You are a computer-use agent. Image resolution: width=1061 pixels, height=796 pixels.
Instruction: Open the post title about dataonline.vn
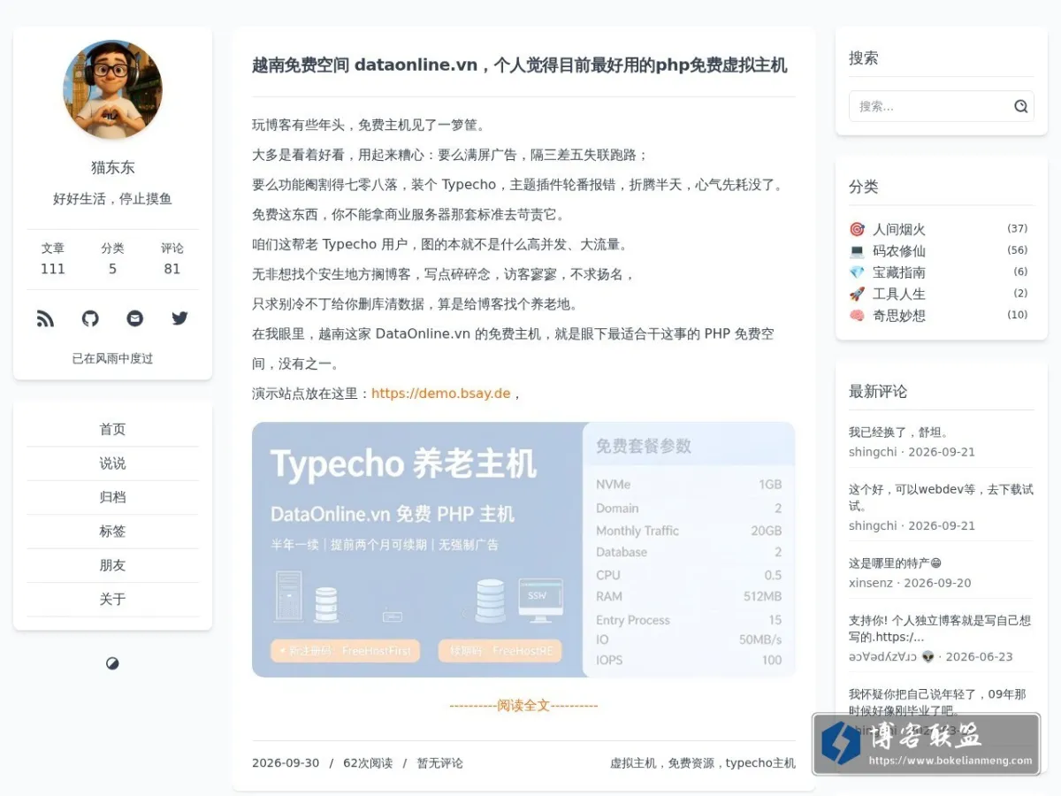pyautogui.click(x=519, y=65)
